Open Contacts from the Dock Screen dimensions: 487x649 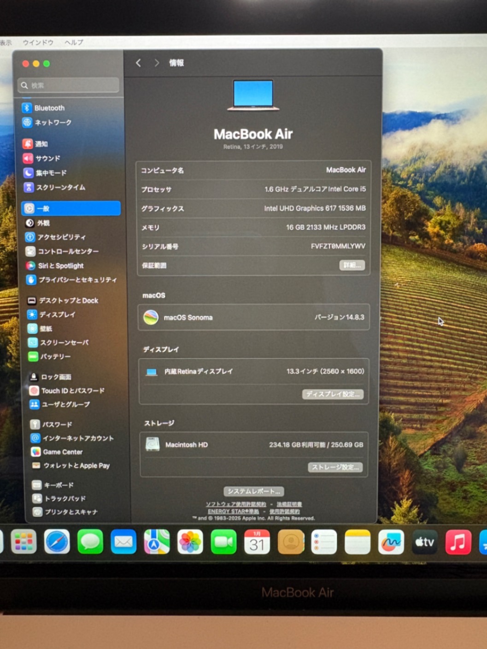[291, 542]
